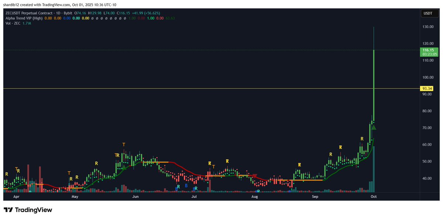The height and width of the screenshot is (219, 443).
Task: Click the red down-arrow signal before August
Action: [254, 176]
